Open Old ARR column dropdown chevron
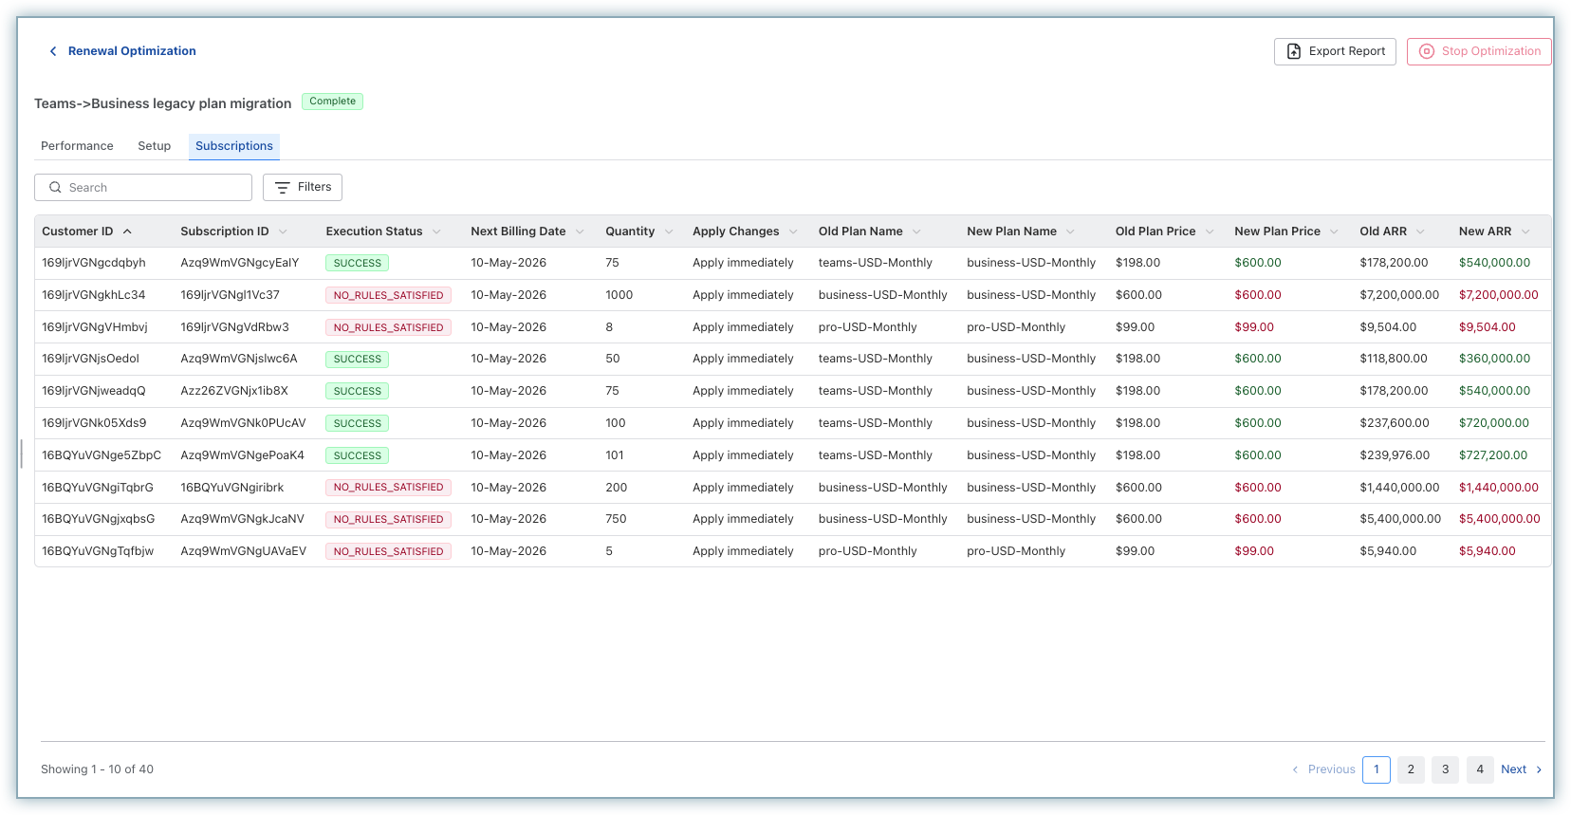Image resolution: width=1571 pixels, height=815 pixels. (1420, 232)
